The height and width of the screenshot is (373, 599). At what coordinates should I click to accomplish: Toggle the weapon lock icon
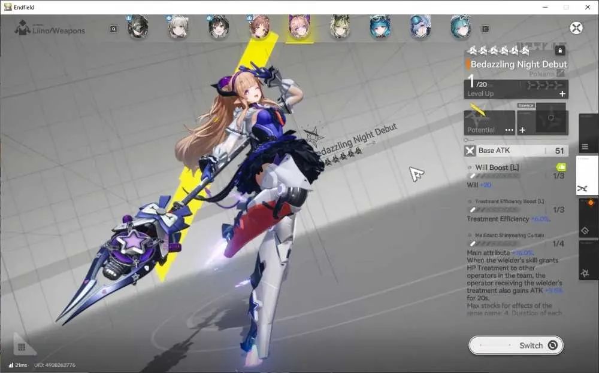coord(560,50)
